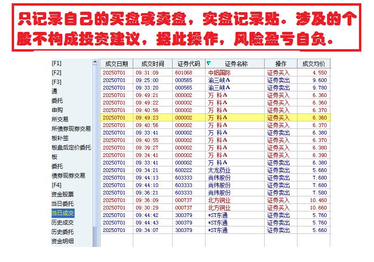Viewport: 374px width, 262px height.
Task: Select the *ST东通 row at 09:44:43
Action: [215, 223]
